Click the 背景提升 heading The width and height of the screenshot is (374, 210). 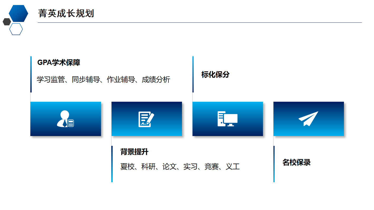[x=135, y=152]
